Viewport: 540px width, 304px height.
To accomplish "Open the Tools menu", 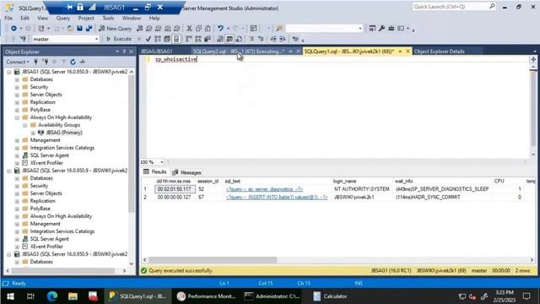I will tap(108, 18).
